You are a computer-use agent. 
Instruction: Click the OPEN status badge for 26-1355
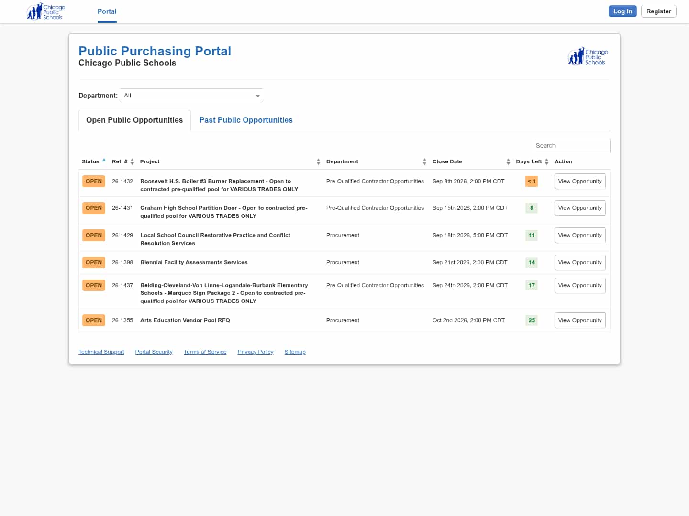click(x=94, y=321)
